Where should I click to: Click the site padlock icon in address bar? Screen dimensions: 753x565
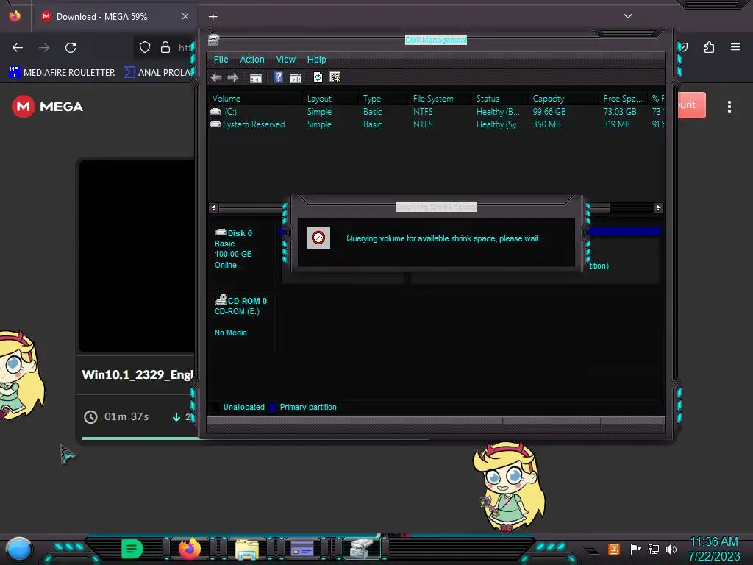(x=165, y=47)
